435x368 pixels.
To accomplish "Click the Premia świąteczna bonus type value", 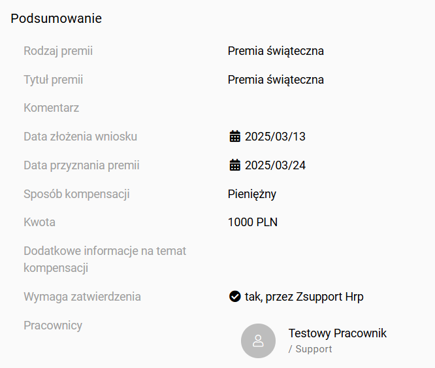I will [276, 50].
